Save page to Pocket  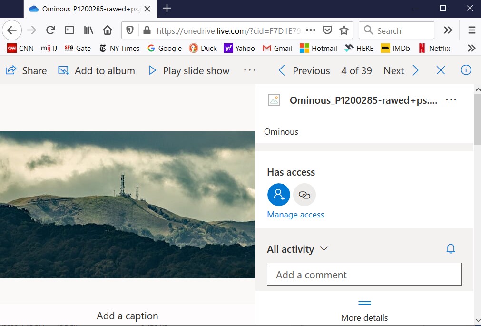(x=327, y=30)
